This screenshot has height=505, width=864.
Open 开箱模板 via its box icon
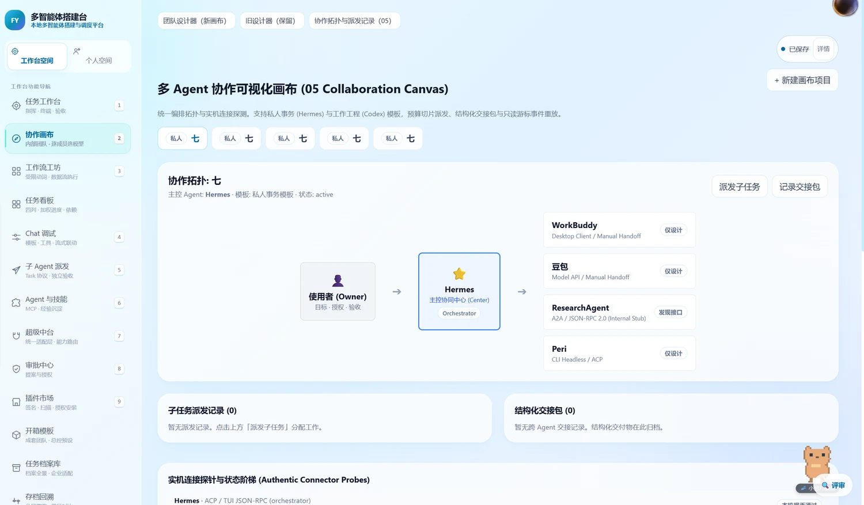pyautogui.click(x=16, y=435)
